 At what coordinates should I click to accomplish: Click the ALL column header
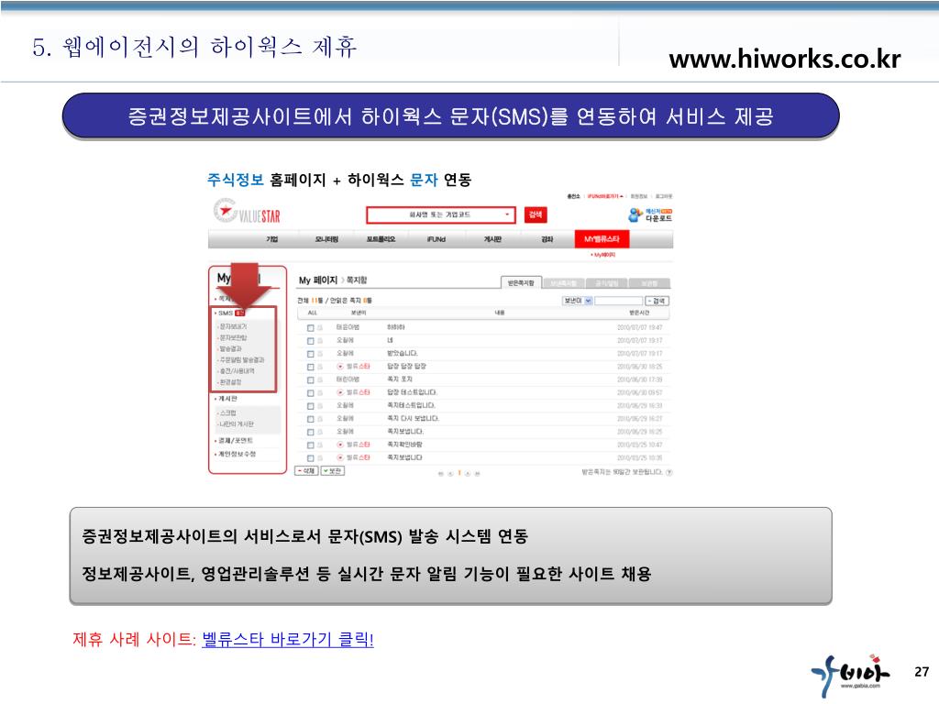click(x=313, y=313)
